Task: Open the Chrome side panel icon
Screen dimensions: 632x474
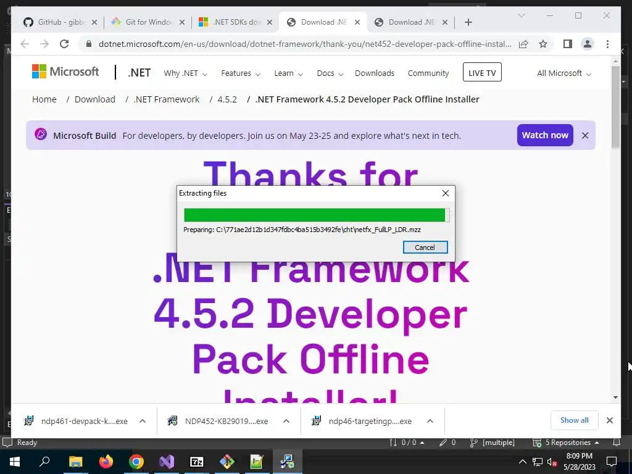Action: (x=568, y=44)
